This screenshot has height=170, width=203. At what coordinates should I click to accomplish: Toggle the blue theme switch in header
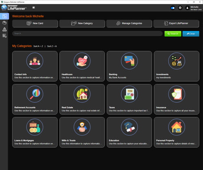173,8
